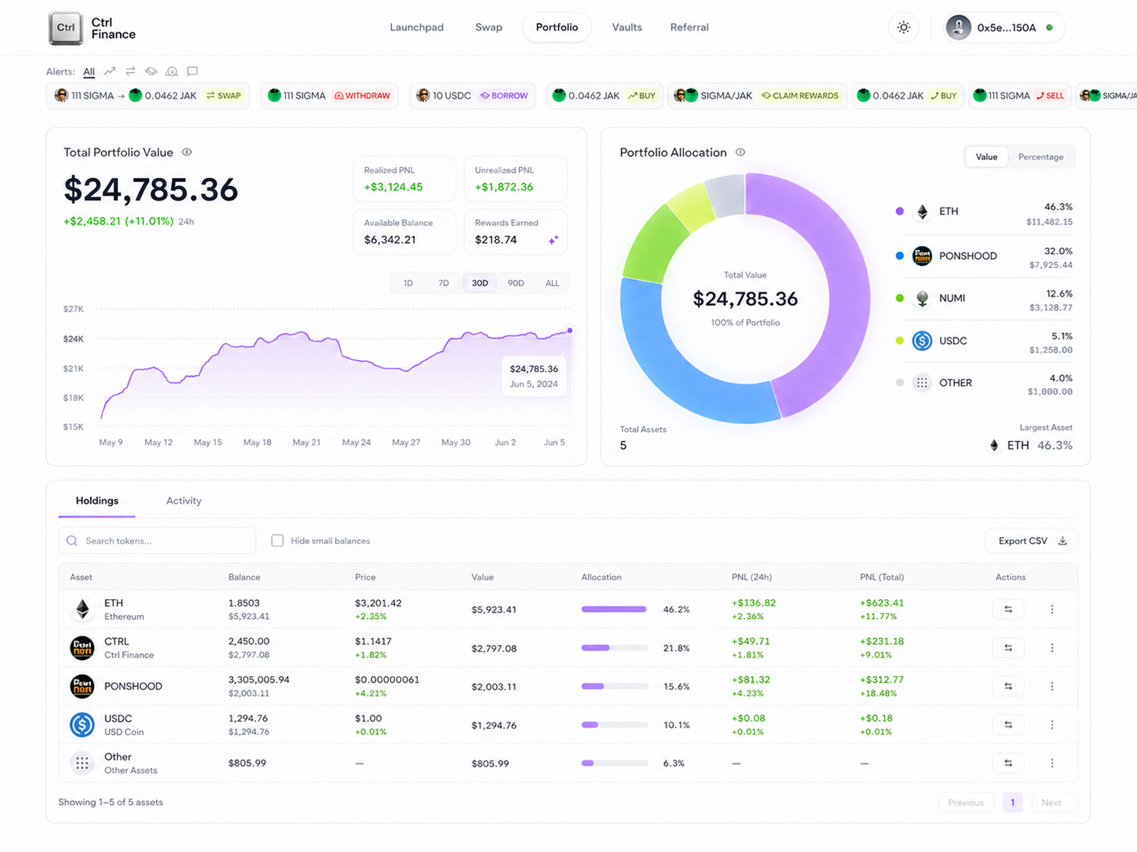
Task: Select NUMI icon in allocation legend
Action: [x=922, y=298]
